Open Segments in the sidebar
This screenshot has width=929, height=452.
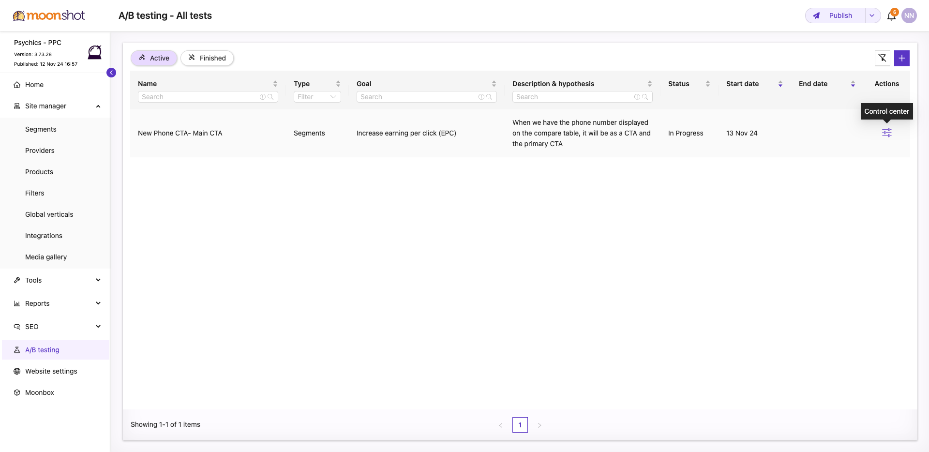point(41,129)
